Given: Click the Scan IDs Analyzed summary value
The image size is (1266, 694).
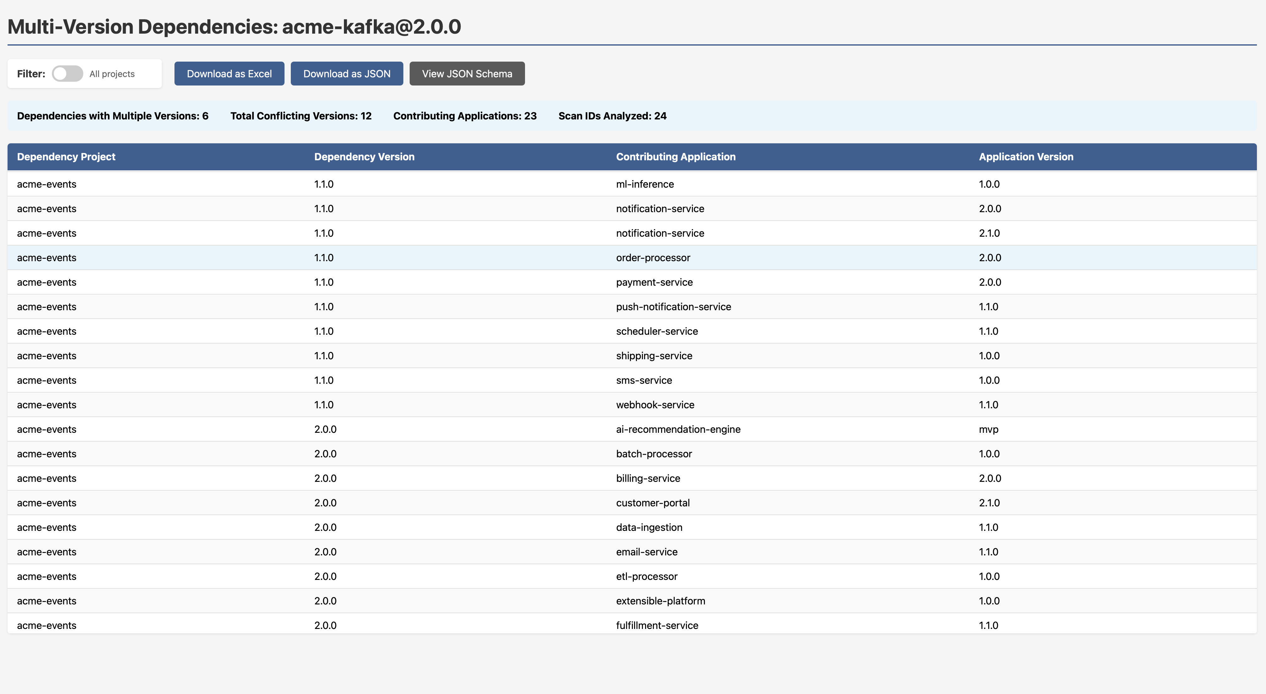Looking at the screenshot, I should point(612,116).
